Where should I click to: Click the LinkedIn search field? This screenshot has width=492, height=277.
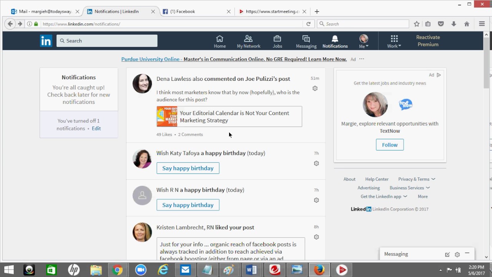point(107,41)
